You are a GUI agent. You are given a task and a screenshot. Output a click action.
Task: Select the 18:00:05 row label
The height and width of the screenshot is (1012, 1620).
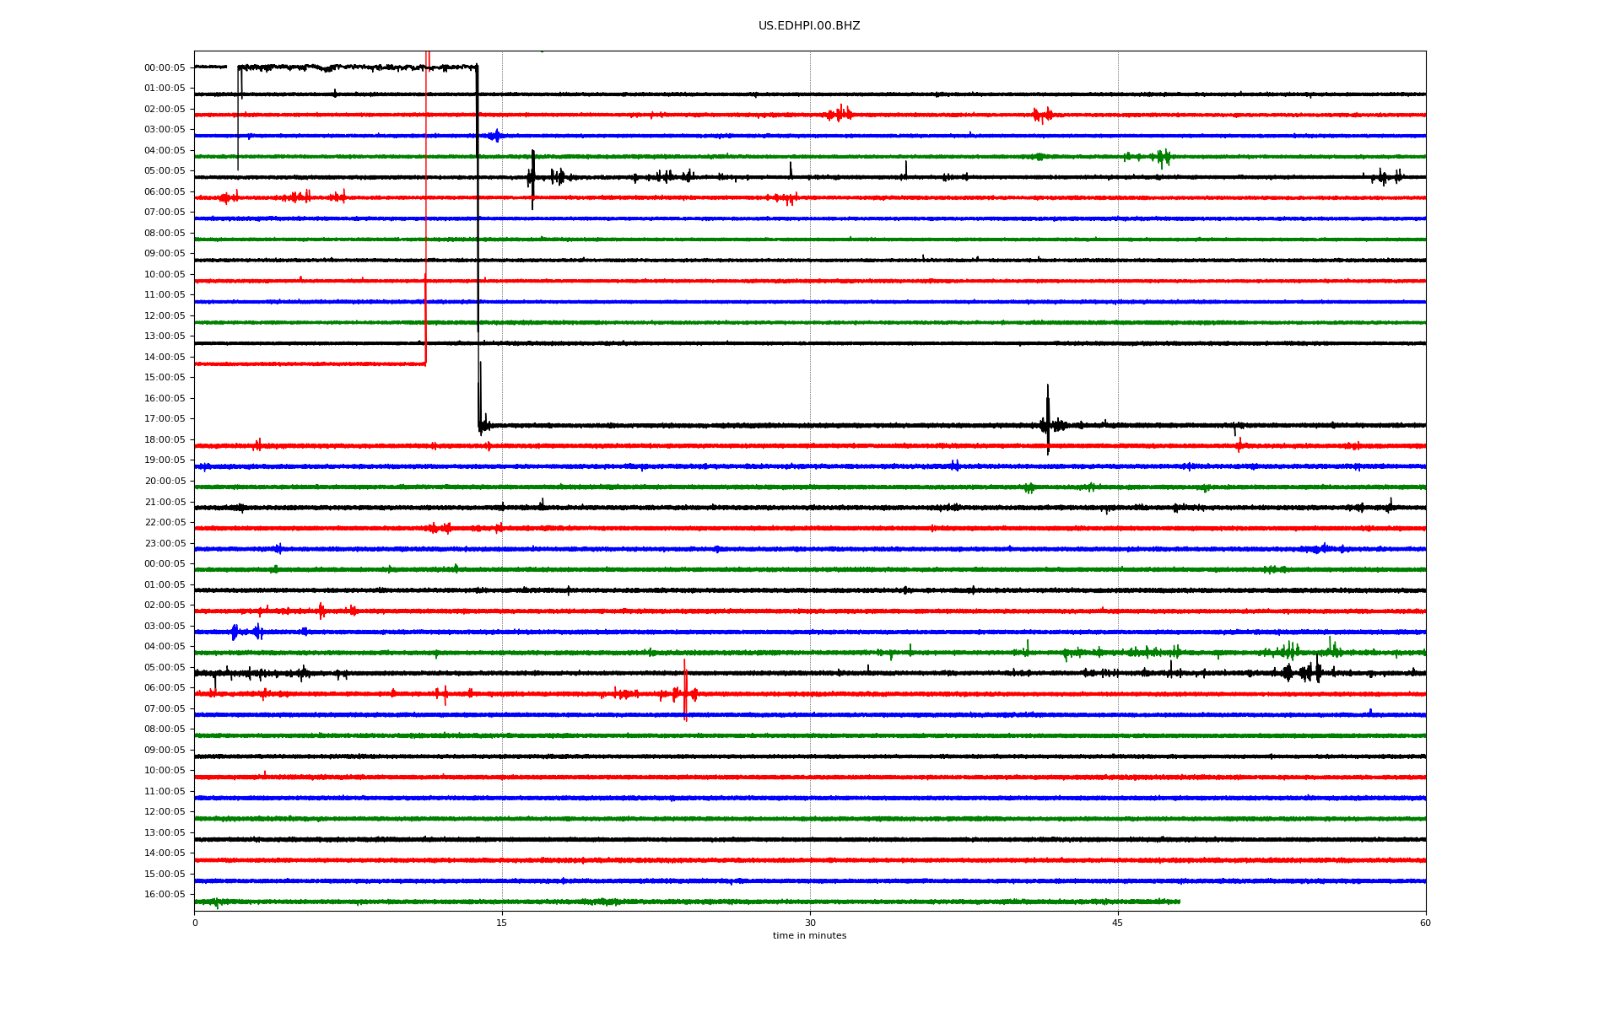(x=165, y=440)
